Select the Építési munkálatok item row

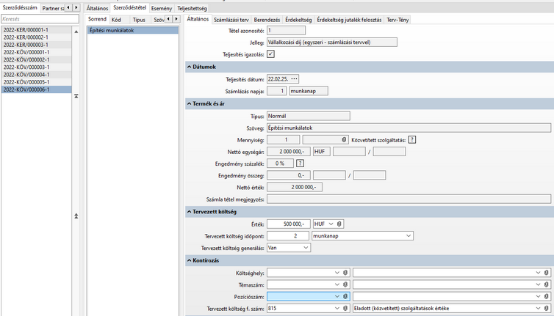click(x=132, y=31)
